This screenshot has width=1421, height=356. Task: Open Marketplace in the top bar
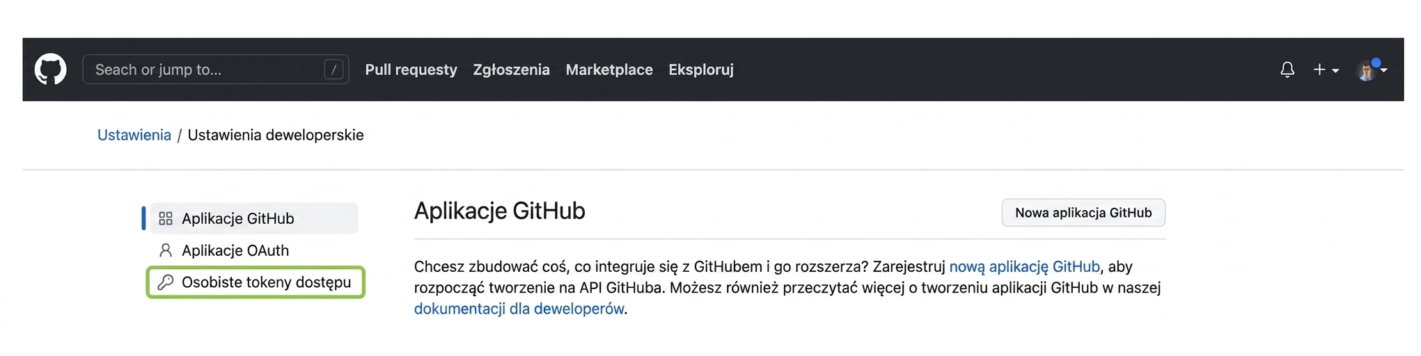609,70
